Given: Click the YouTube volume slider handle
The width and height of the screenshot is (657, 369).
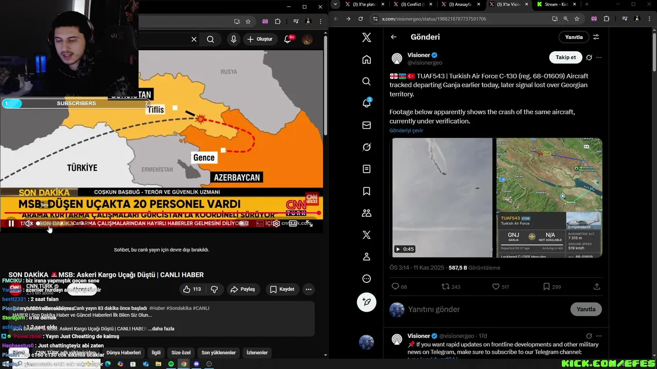Looking at the screenshot, I should click(38, 223).
